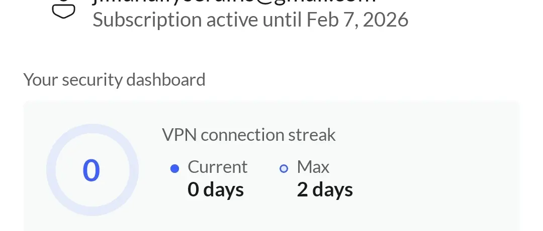This screenshot has width=543, height=231.
Task: Open the VPN streak dashboard card
Action: click(271, 166)
